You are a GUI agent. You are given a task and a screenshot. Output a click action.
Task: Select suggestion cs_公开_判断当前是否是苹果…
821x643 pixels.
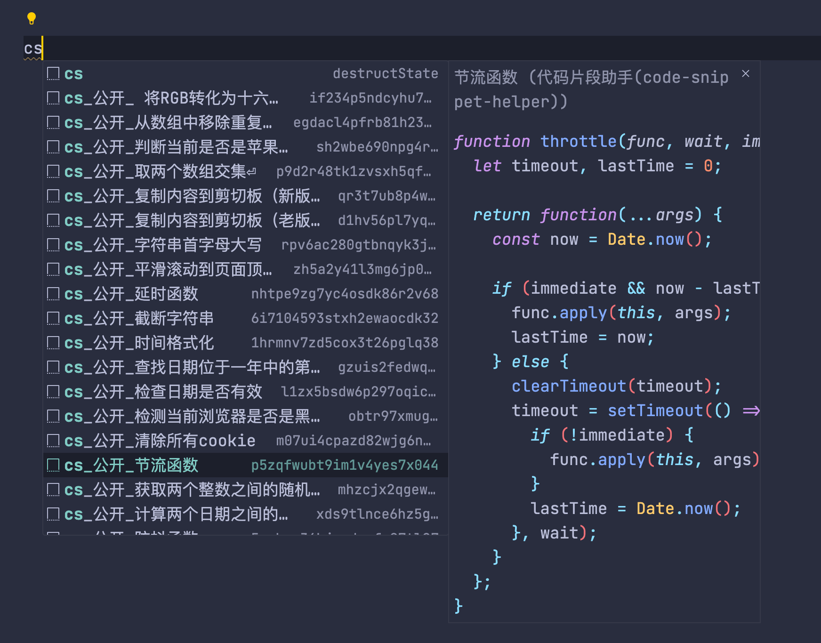tap(245, 147)
